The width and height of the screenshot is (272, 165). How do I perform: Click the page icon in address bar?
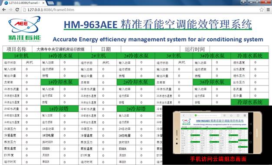tap(24, 10)
